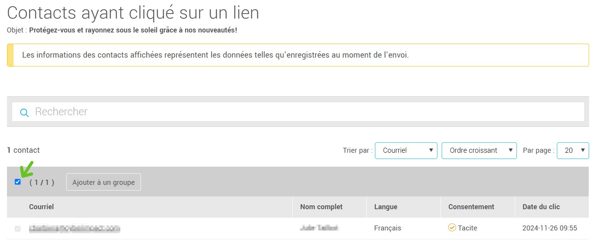Click the Date du clic column header

(541, 207)
